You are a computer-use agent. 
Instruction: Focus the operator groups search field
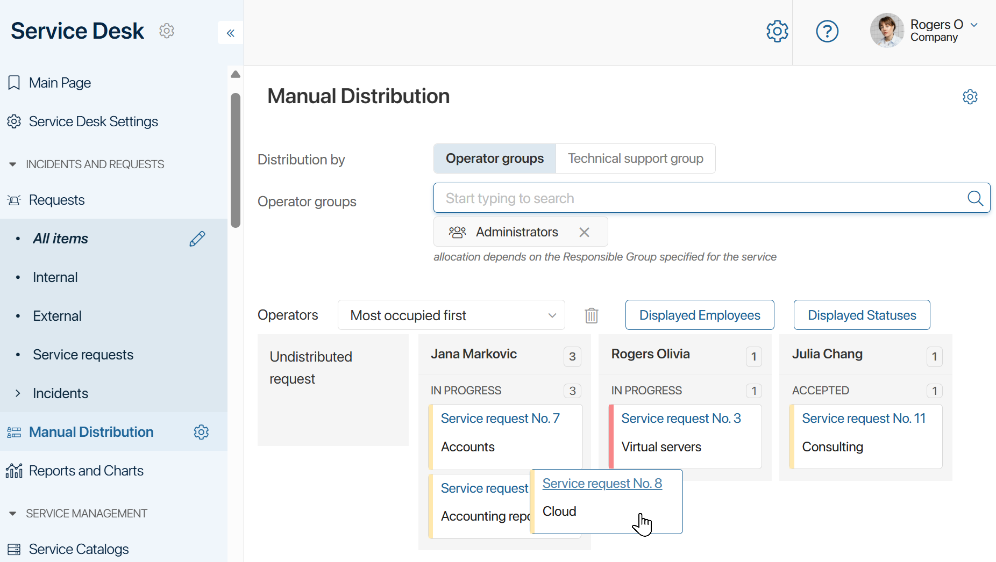[x=712, y=198]
